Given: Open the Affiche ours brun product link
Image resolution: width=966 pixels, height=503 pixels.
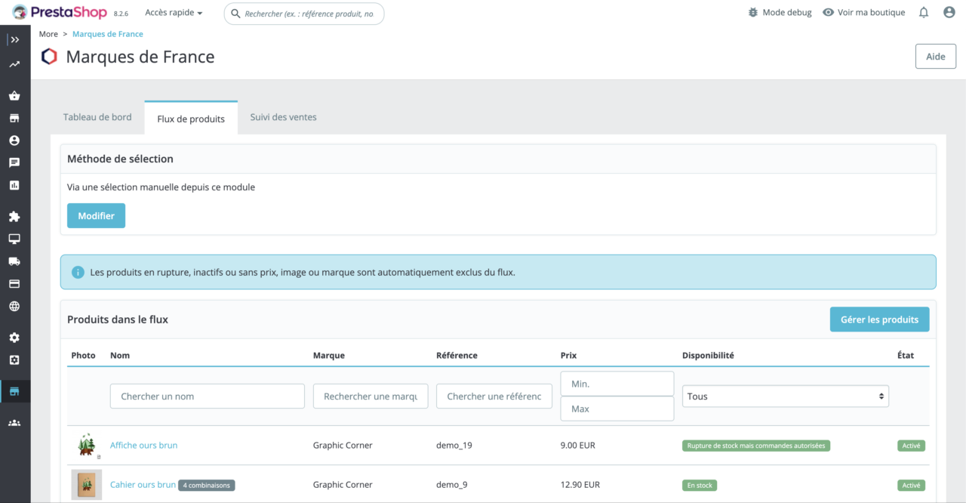Looking at the screenshot, I should point(144,446).
